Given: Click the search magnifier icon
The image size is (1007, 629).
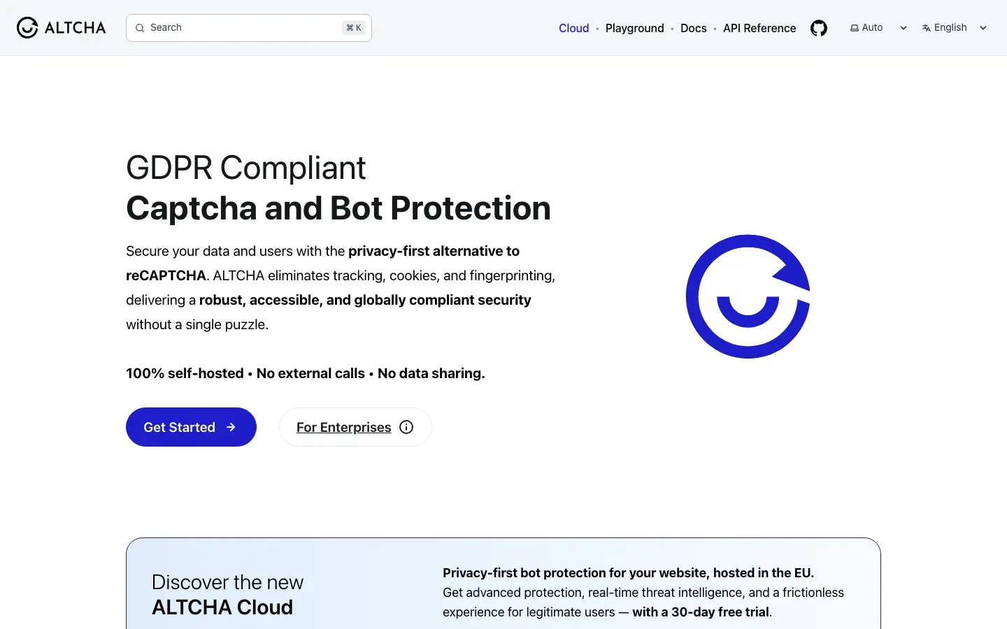Looking at the screenshot, I should (x=140, y=28).
